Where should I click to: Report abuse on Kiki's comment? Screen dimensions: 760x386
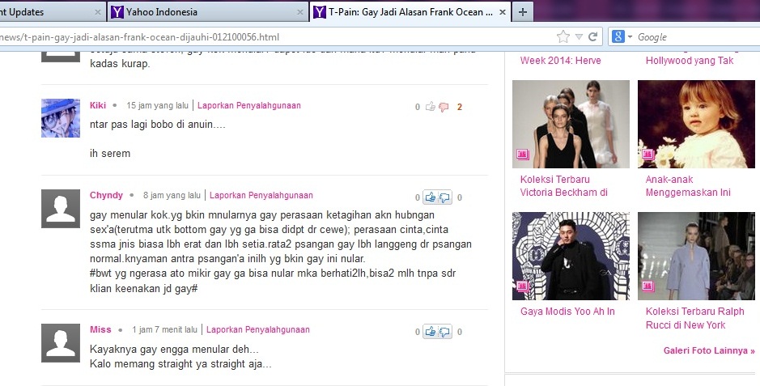click(249, 105)
